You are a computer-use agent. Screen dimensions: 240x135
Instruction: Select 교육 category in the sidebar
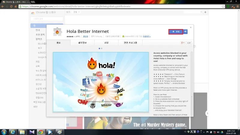coord(37,66)
